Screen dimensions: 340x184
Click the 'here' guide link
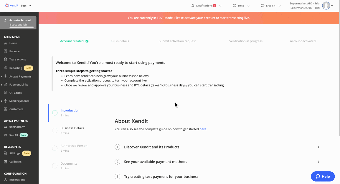(203, 129)
